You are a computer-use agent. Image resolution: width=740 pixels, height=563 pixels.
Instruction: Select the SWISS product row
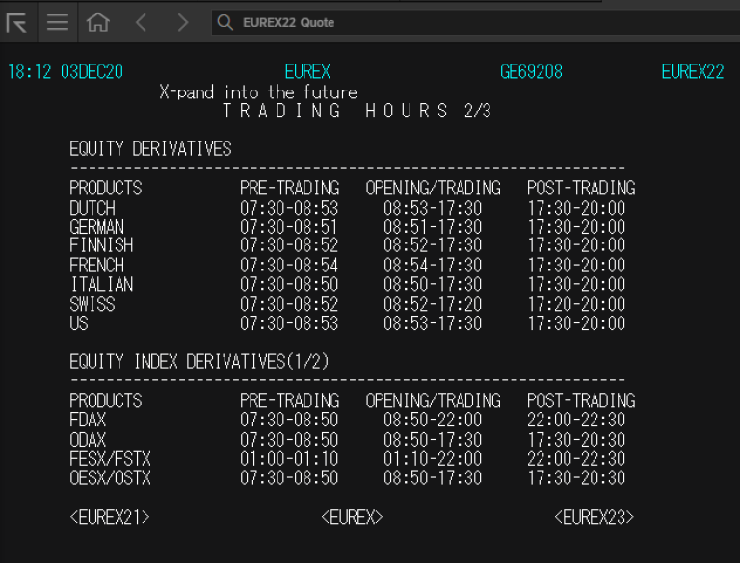click(347, 305)
